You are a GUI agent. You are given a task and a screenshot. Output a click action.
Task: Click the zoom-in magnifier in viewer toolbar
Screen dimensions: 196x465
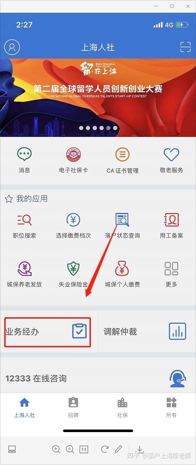coord(56,449)
